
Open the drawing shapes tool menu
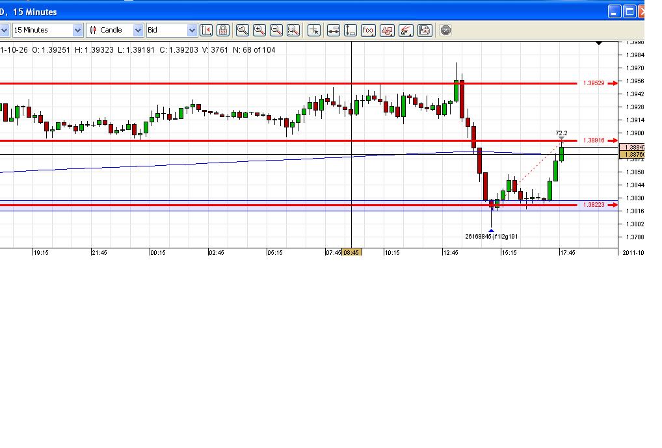pyautogui.click(x=387, y=30)
